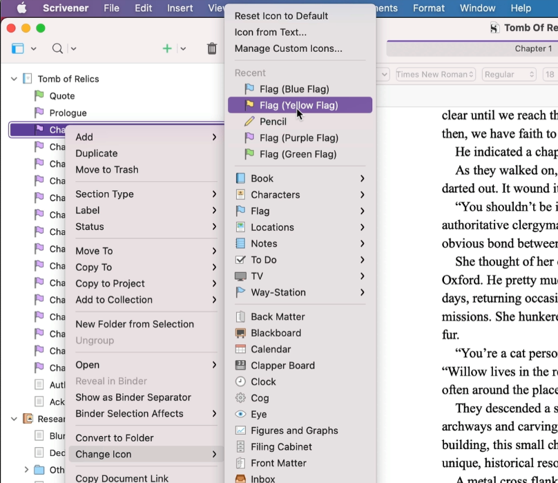Open the Scrivener application menu

pyautogui.click(x=66, y=8)
